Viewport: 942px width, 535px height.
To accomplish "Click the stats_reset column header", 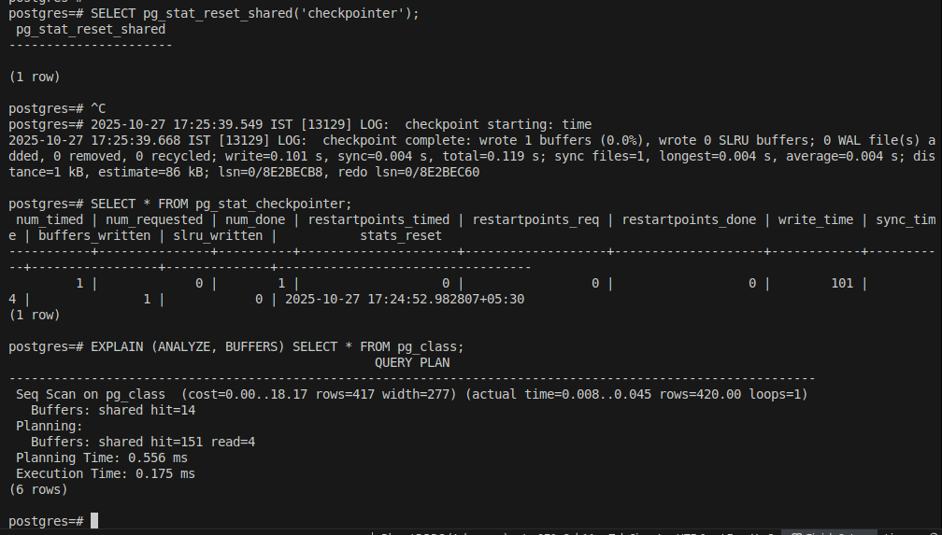I will point(401,235).
